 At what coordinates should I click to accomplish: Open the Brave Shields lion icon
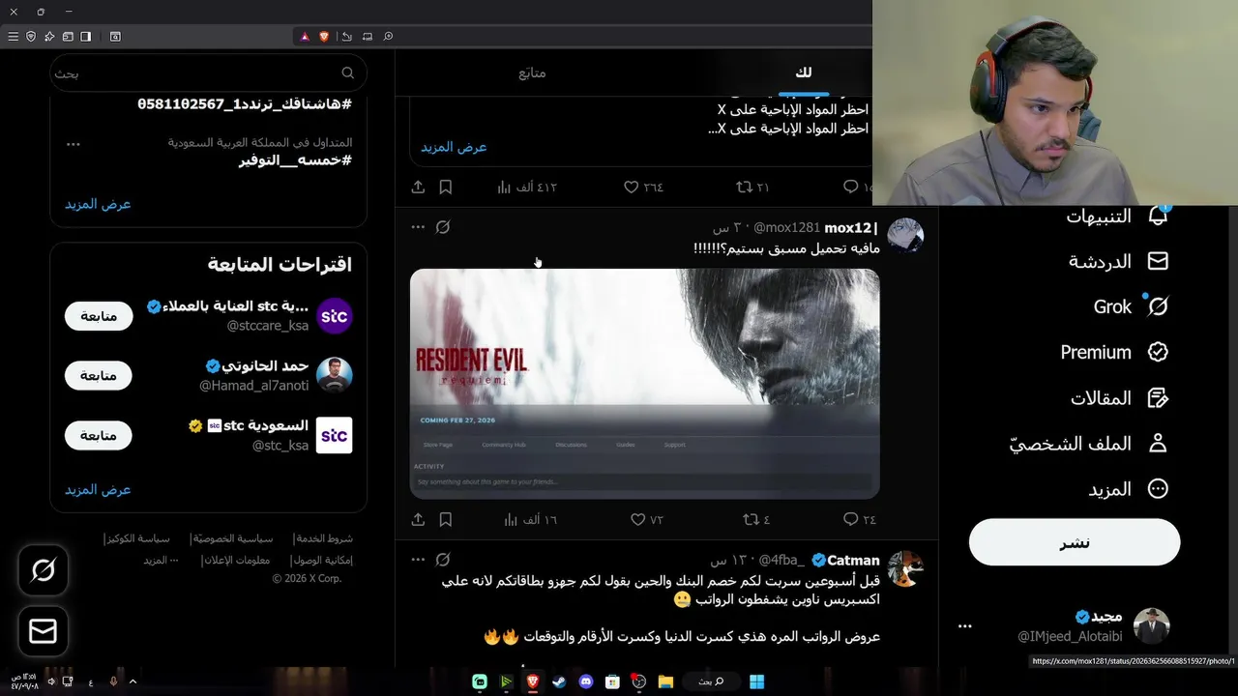click(324, 37)
